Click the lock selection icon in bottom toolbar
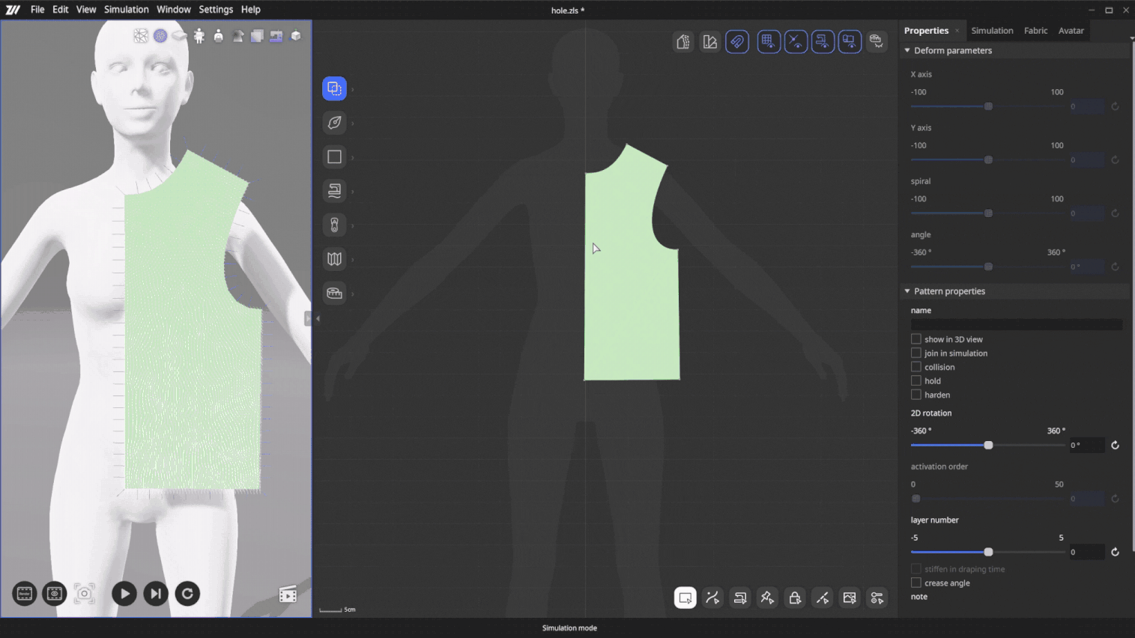This screenshot has height=638, width=1135. click(795, 598)
